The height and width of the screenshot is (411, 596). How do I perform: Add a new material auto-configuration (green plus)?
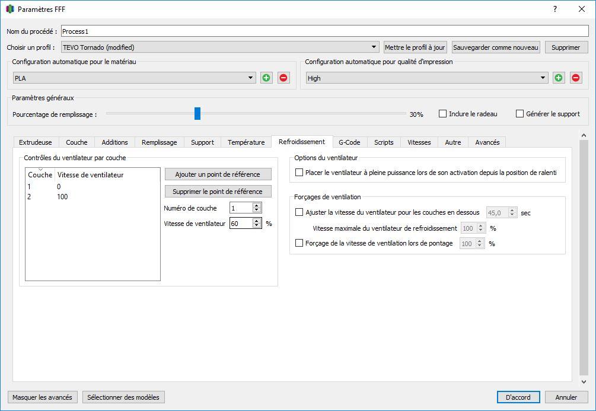coord(266,78)
